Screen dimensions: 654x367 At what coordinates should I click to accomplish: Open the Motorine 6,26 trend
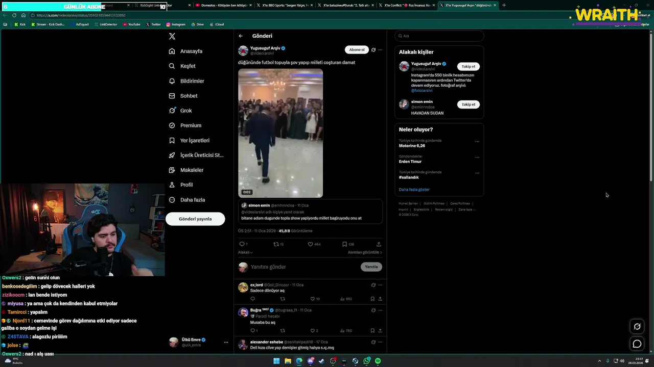(x=412, y=146)
